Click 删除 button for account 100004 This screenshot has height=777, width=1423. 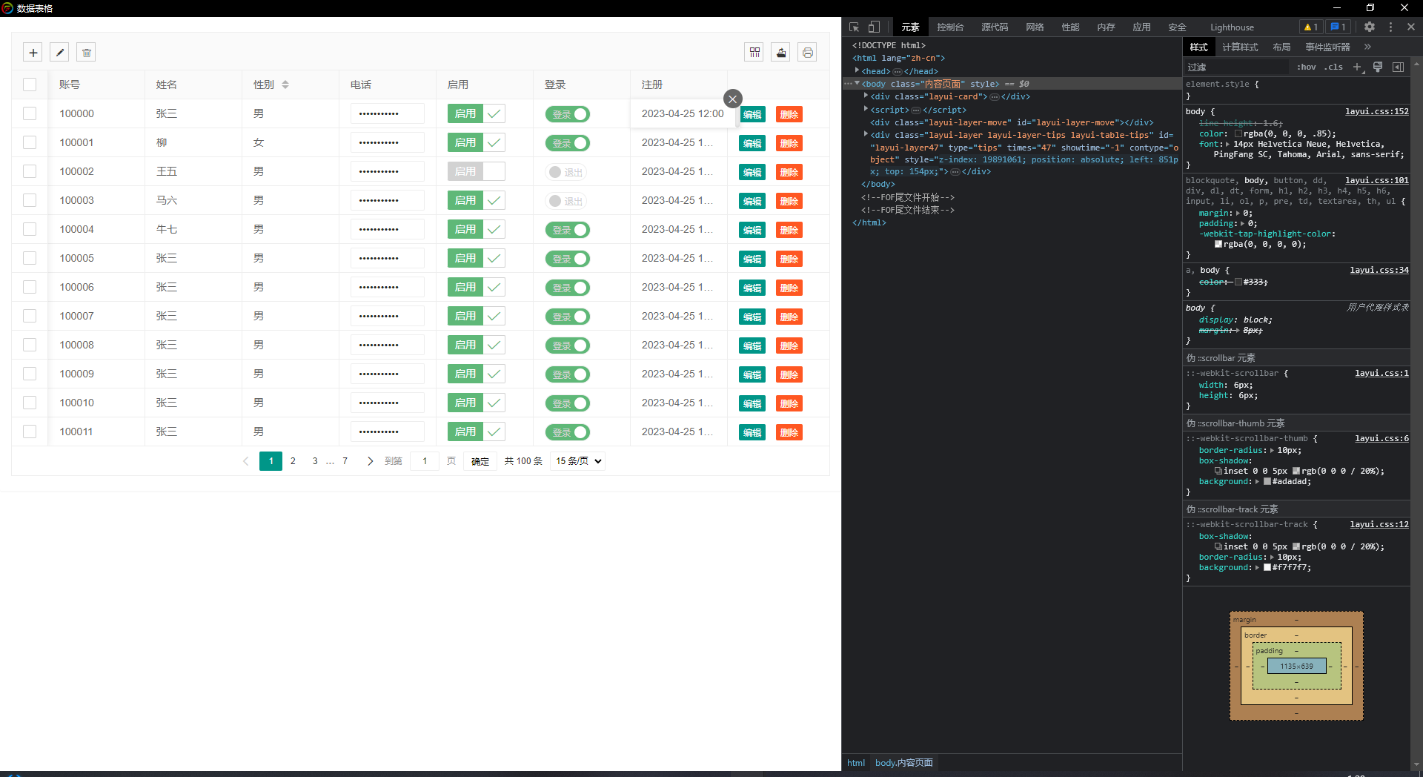(x=789, y=230)
